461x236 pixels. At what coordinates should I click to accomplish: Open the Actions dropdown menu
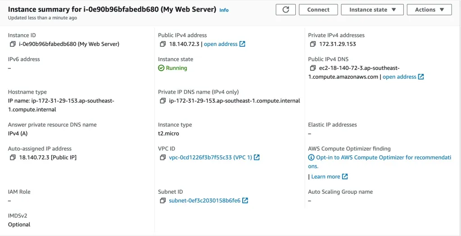click(429, 10)
